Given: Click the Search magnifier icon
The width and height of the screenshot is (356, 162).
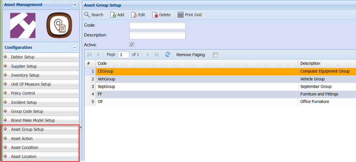Looking at the screenshot, I should 87,15.
